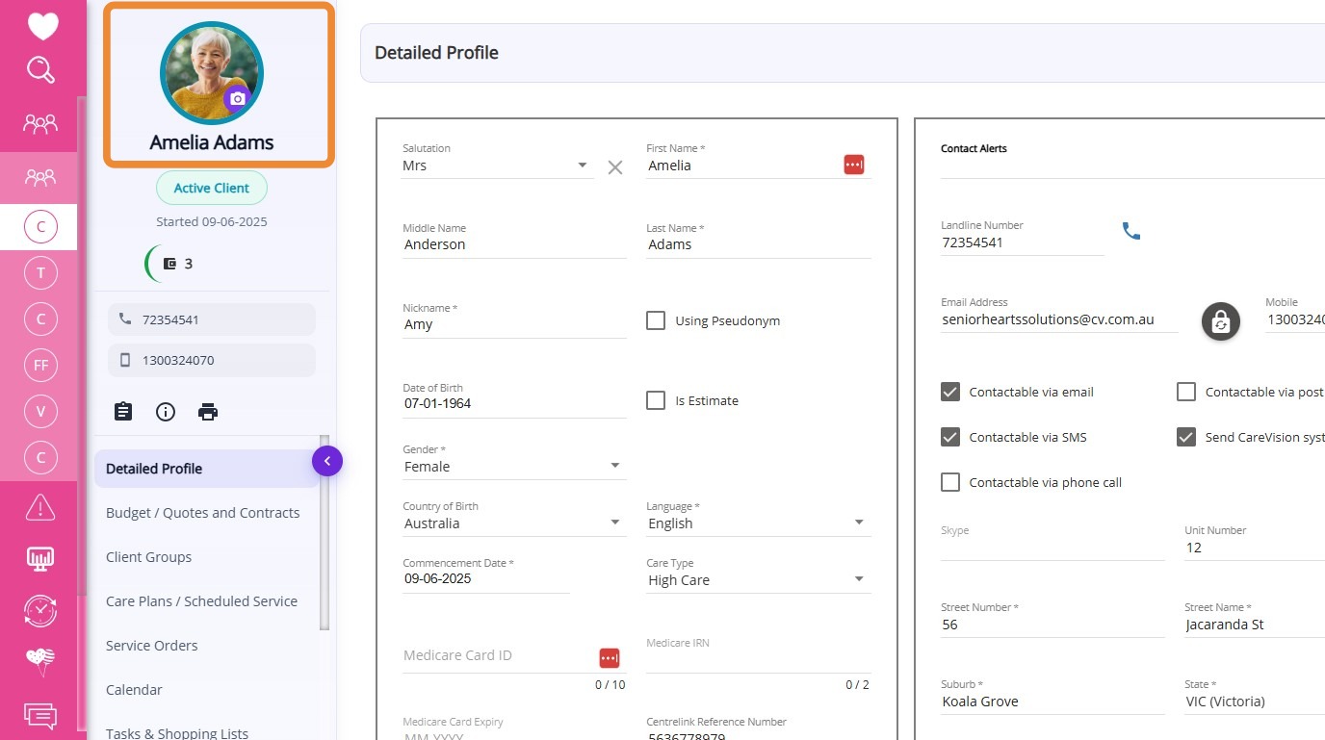The height and width of the screenshot is (740, 1325).
Task: Click the Active Client status badge
Action: 212,189
